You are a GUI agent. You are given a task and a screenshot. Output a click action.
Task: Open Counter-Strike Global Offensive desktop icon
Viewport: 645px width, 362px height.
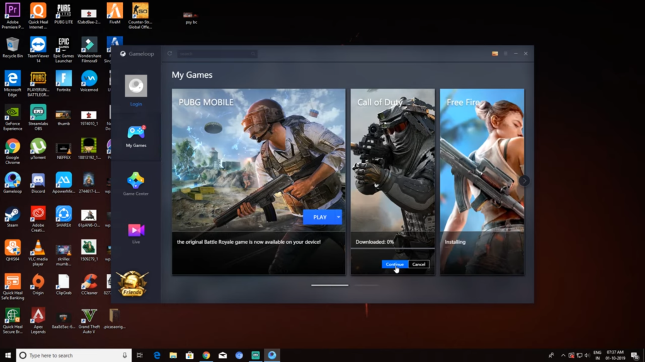140,16
